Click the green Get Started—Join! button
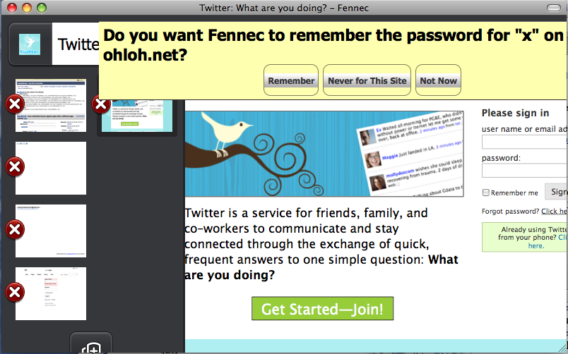The width and height of the screenshot is (568, 354). [322, 309]
